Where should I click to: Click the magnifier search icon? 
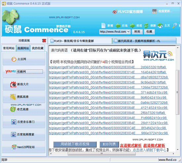pos(174,26)
